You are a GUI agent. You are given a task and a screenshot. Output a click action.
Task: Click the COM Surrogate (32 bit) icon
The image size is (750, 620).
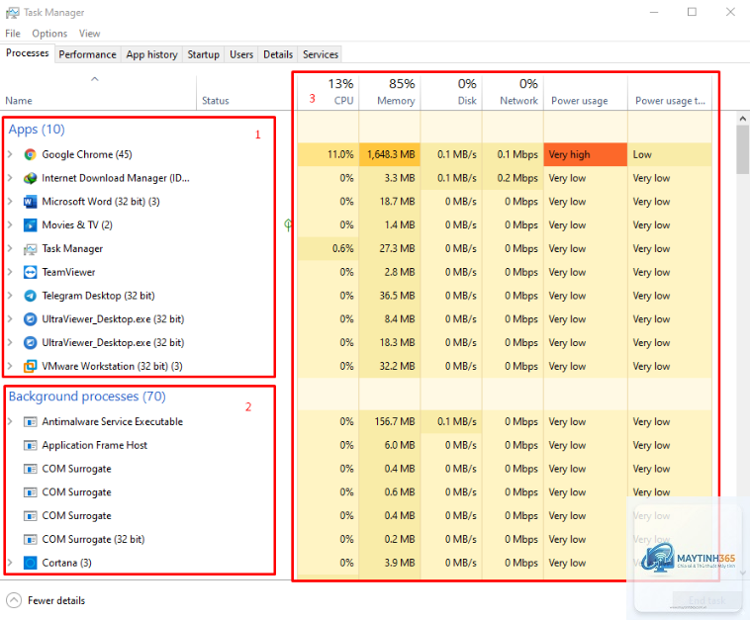[30, 539]
